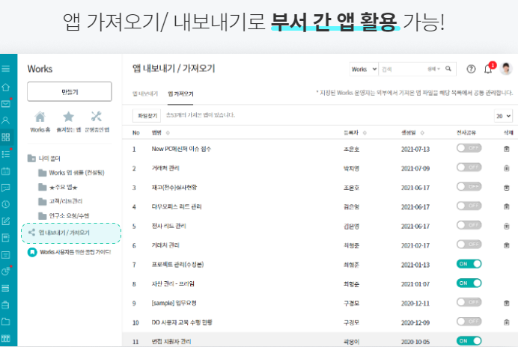Toggle sharing for 전사 리드 관리

click(x=469, y=225)
